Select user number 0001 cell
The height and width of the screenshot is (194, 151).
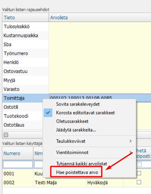[x=18, y=173]
